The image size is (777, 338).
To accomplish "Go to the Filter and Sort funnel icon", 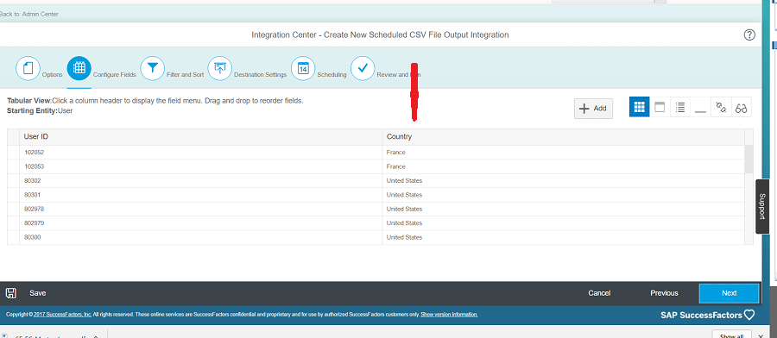I will (153, 68).
